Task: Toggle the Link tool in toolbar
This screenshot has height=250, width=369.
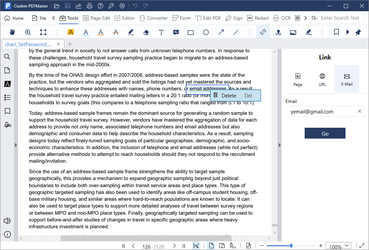Action: click(263, 32)
